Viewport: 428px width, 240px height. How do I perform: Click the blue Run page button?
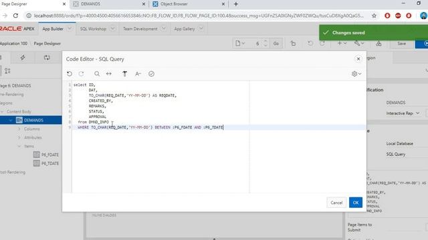point(422,43)
